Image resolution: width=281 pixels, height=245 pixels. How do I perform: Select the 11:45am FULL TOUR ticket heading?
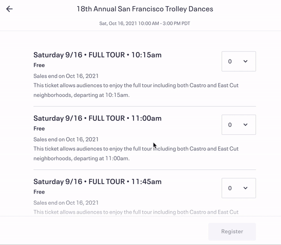(97, 181)
